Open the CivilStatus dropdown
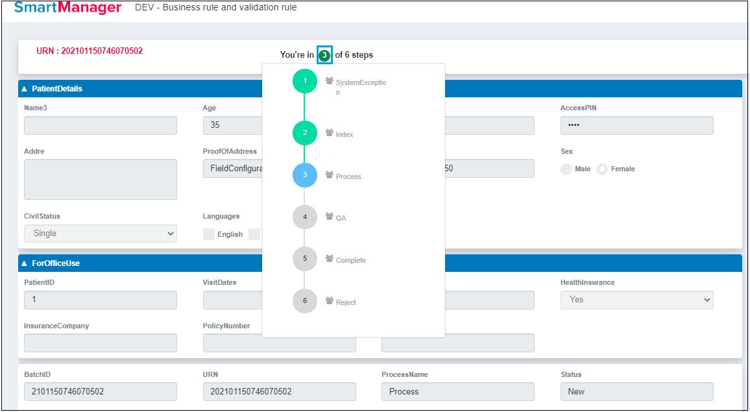Image resolution: width=750 pixels, height=412 pixels. pos(101,234)
